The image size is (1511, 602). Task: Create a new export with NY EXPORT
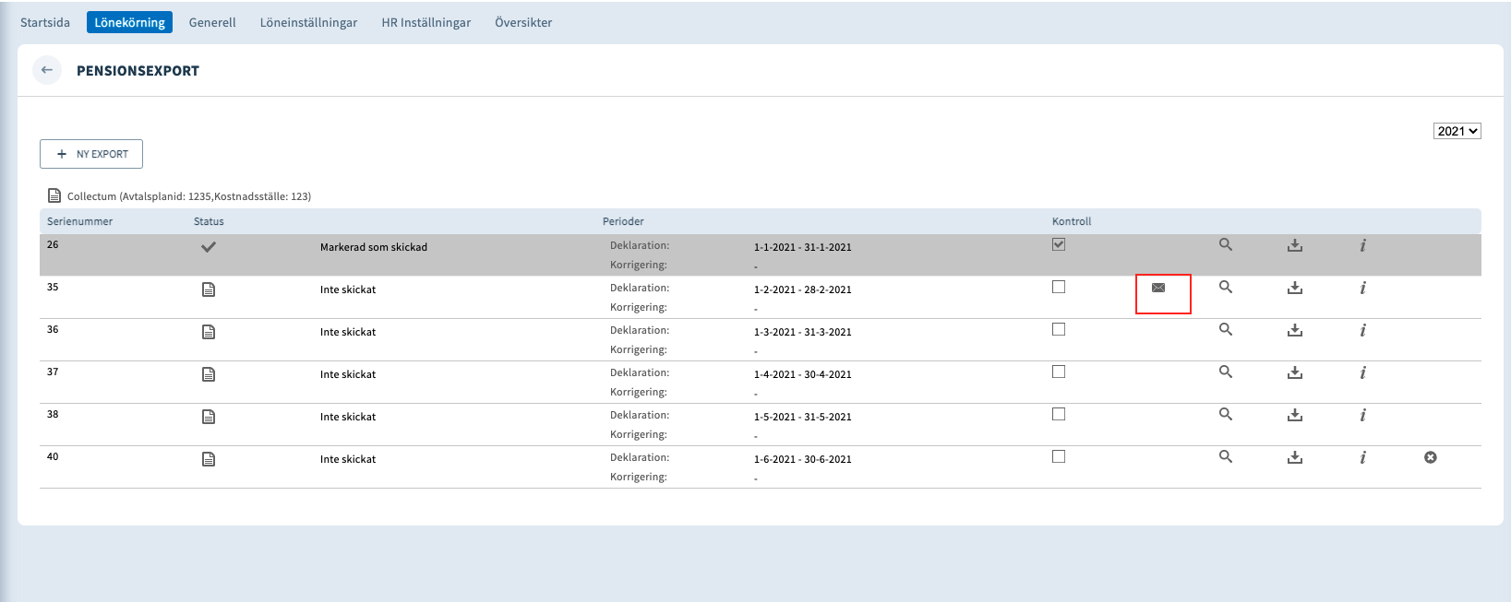coord(91,154)
